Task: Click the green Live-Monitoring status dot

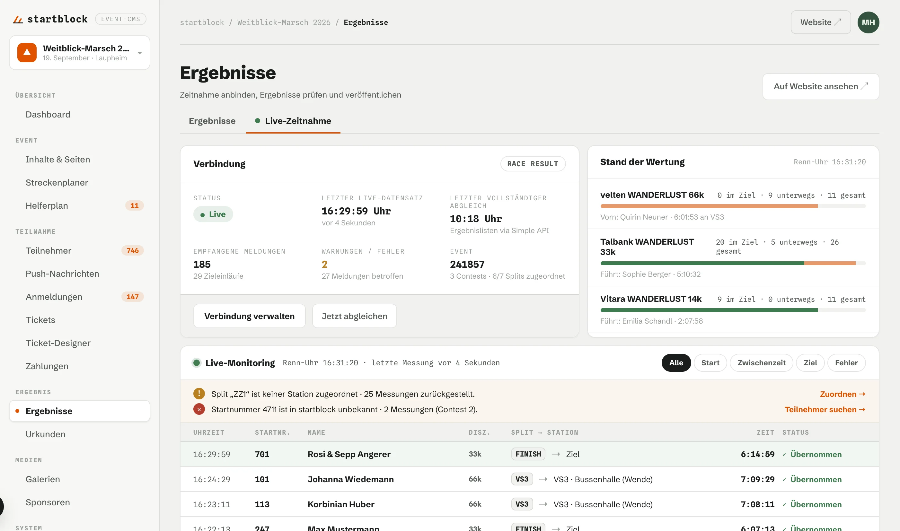Action: (x=197, y=362)
